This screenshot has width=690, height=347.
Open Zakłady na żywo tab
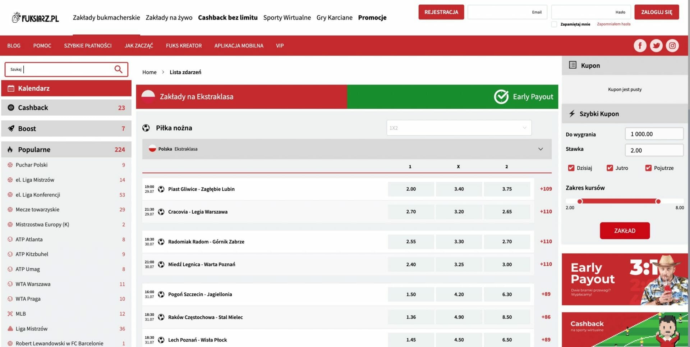click(169, 18)
